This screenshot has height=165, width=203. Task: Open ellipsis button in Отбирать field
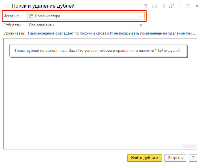(135, 25)
